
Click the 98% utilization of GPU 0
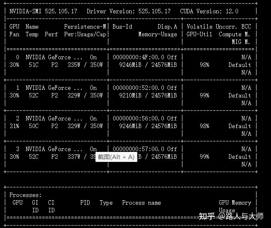coord(205,65)
